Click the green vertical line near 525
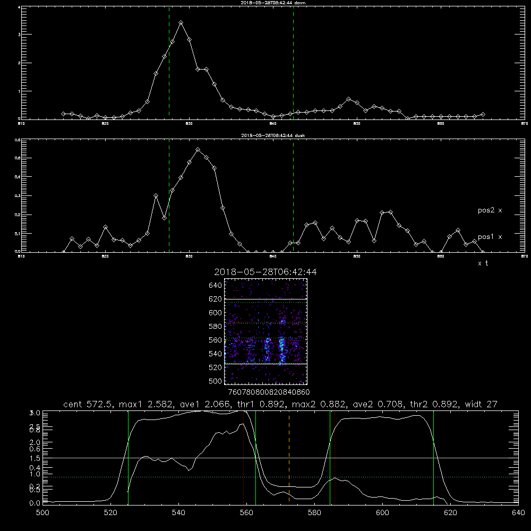Image resolution: width=531 pixels, height=531 pixels. [128, 457]
